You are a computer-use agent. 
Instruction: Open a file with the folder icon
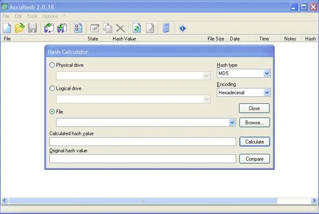[x=20, y=28]
